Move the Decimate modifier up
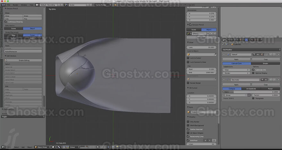This screenshot has height=150, width=282. (271, 79)
